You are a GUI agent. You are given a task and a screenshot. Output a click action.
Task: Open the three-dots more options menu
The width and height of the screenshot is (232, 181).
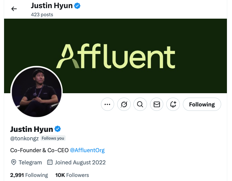(x=107, y=104)
